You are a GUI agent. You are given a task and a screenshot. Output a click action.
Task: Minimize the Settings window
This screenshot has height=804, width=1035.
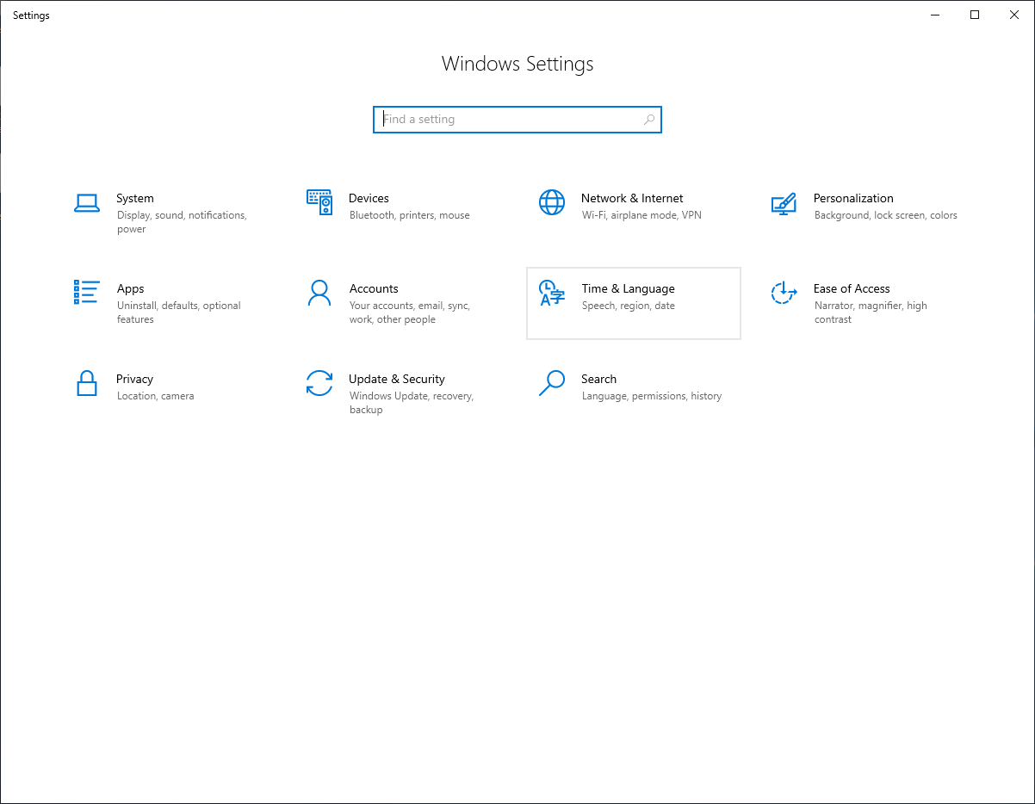[935, 15]
